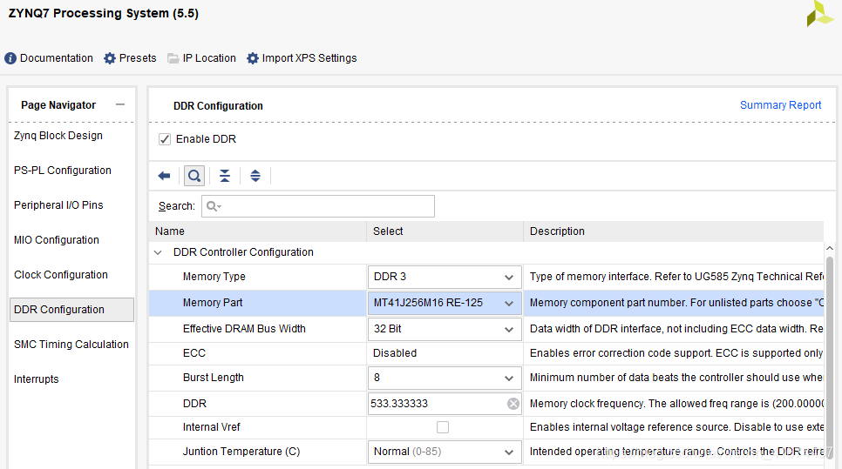The height and width of the screenshot is (469, 842).
Task: Uncheck the Enable DDR checkbox
Action: 165,139
